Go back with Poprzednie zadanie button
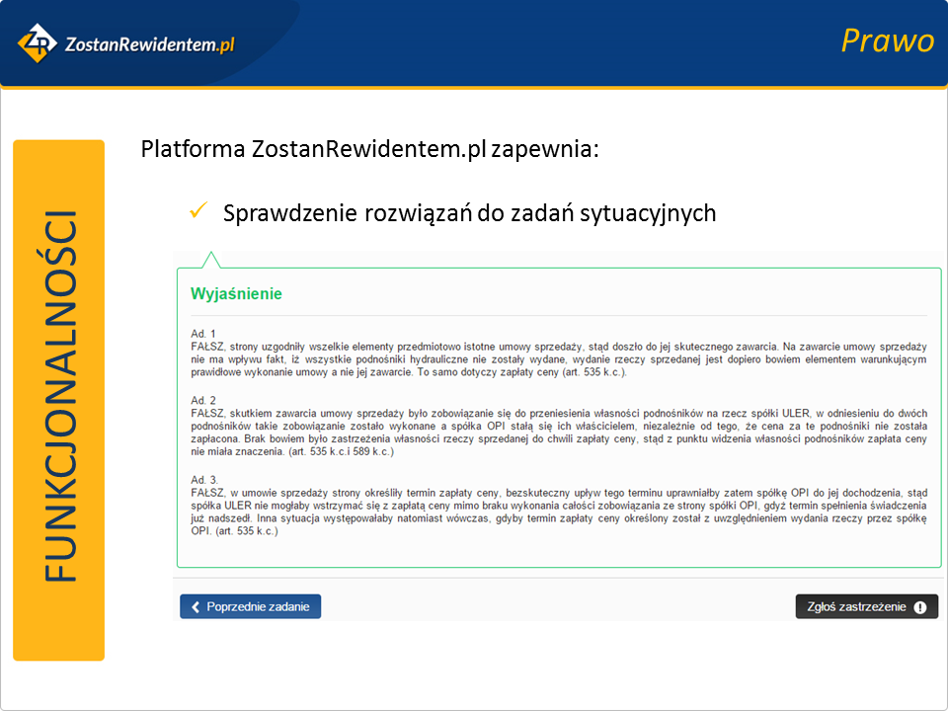This screenshot has height=711, width=948. (251, 606)
